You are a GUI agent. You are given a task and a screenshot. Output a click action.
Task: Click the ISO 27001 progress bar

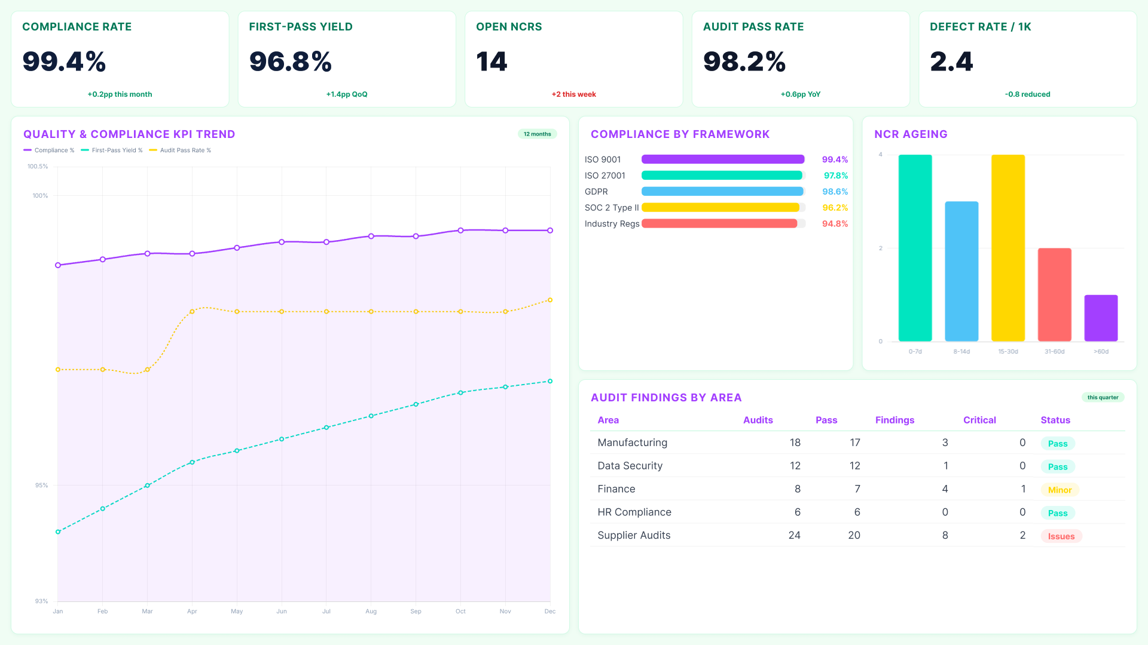[723, 176]
